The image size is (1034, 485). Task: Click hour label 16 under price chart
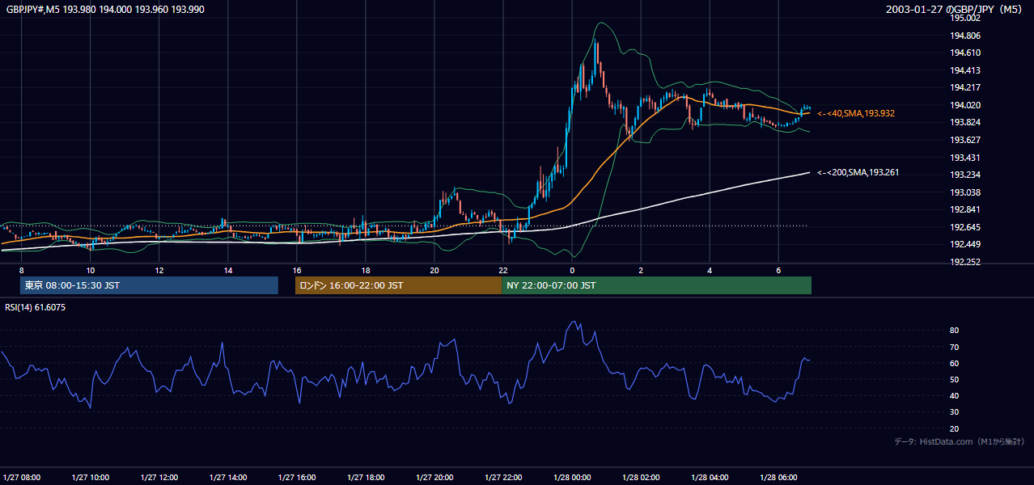pyautogui.click(x=297, y=270)
